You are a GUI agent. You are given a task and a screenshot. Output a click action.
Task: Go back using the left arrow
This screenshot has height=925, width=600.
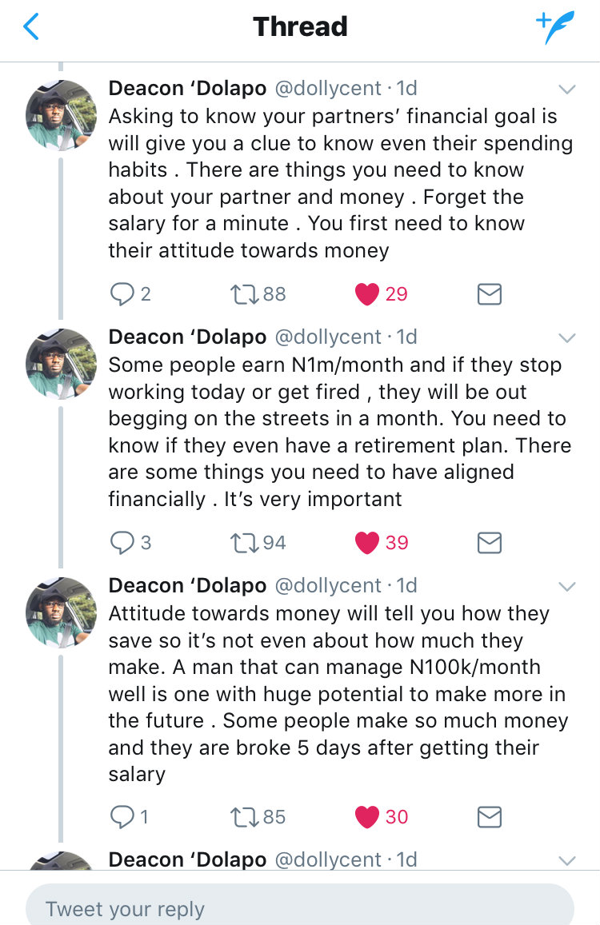[x=30, y=27]
